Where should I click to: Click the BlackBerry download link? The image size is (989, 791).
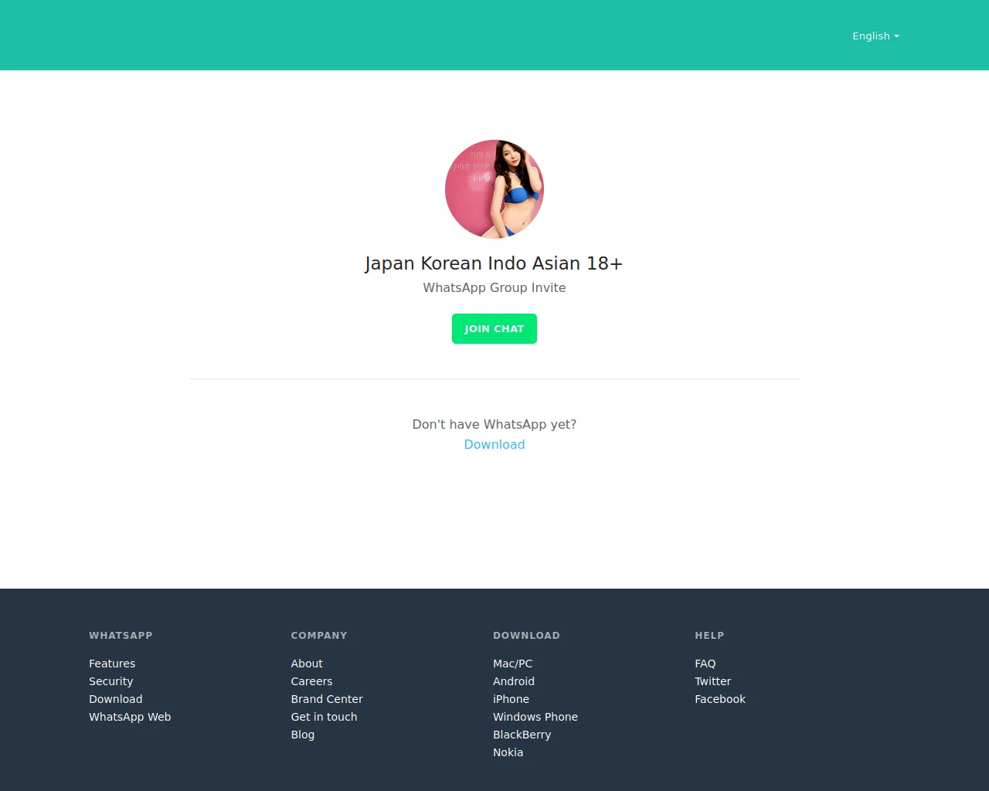click(522, 735)
